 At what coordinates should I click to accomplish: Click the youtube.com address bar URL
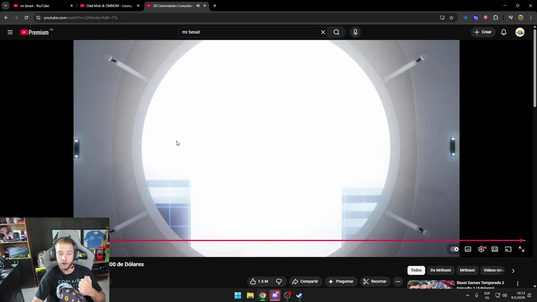point(81,18)
